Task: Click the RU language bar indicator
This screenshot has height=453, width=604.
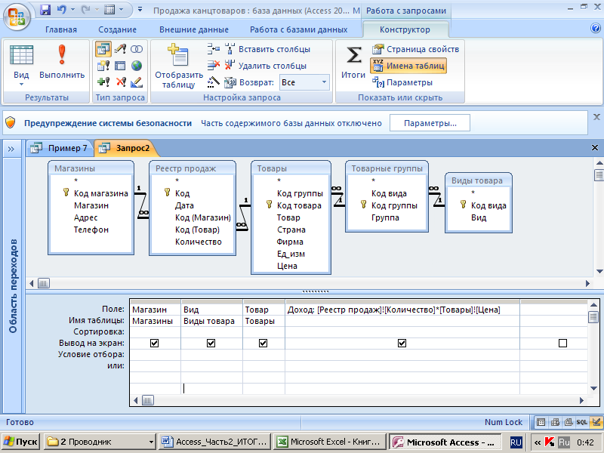Action: (x=516, y=442)
